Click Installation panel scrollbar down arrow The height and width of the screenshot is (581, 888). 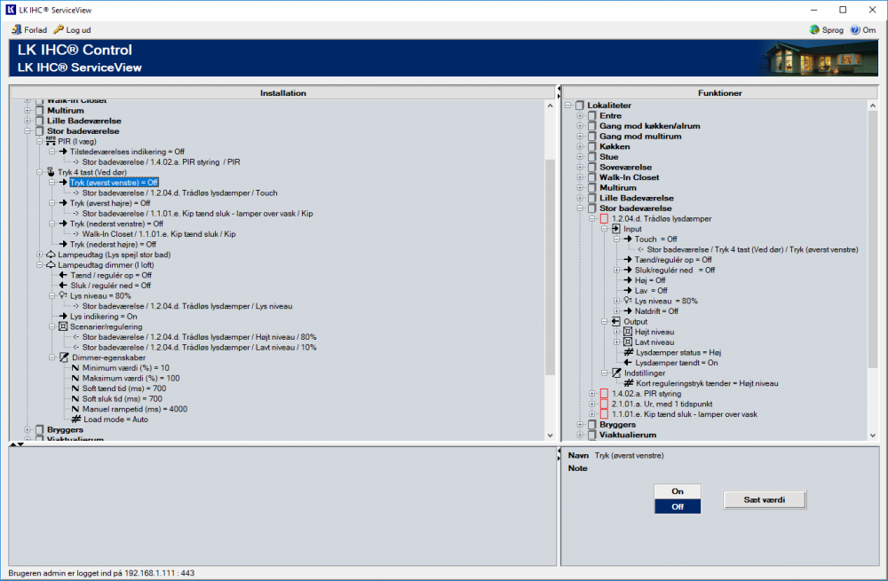click(x=550, y=435)
